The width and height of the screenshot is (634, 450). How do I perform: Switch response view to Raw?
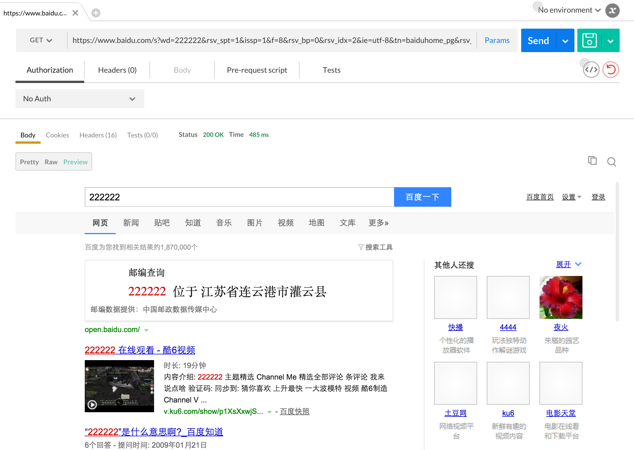pos(51,162)
